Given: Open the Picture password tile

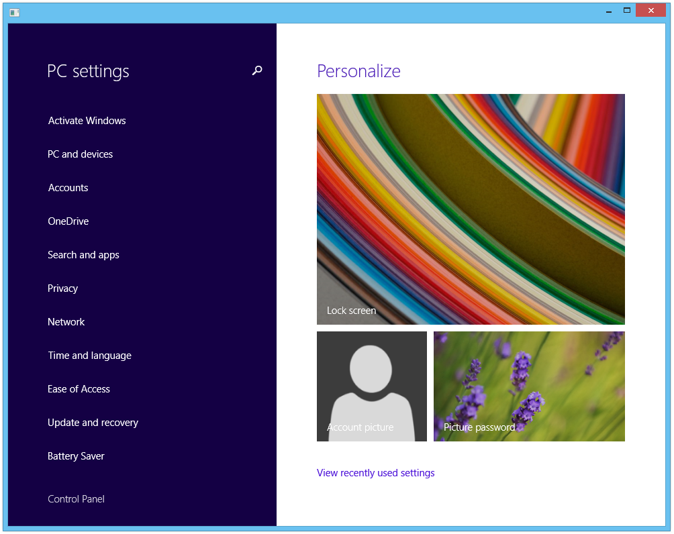Looking at the screenshot, I should 529,386.
